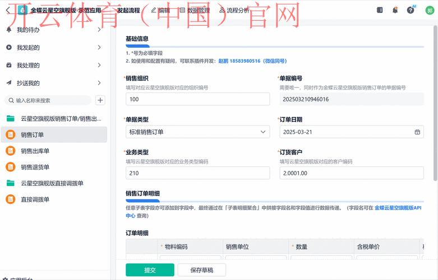Click the 编辑 pencil icon
This screenshot has width=438, height=280.
coord(153,10)
